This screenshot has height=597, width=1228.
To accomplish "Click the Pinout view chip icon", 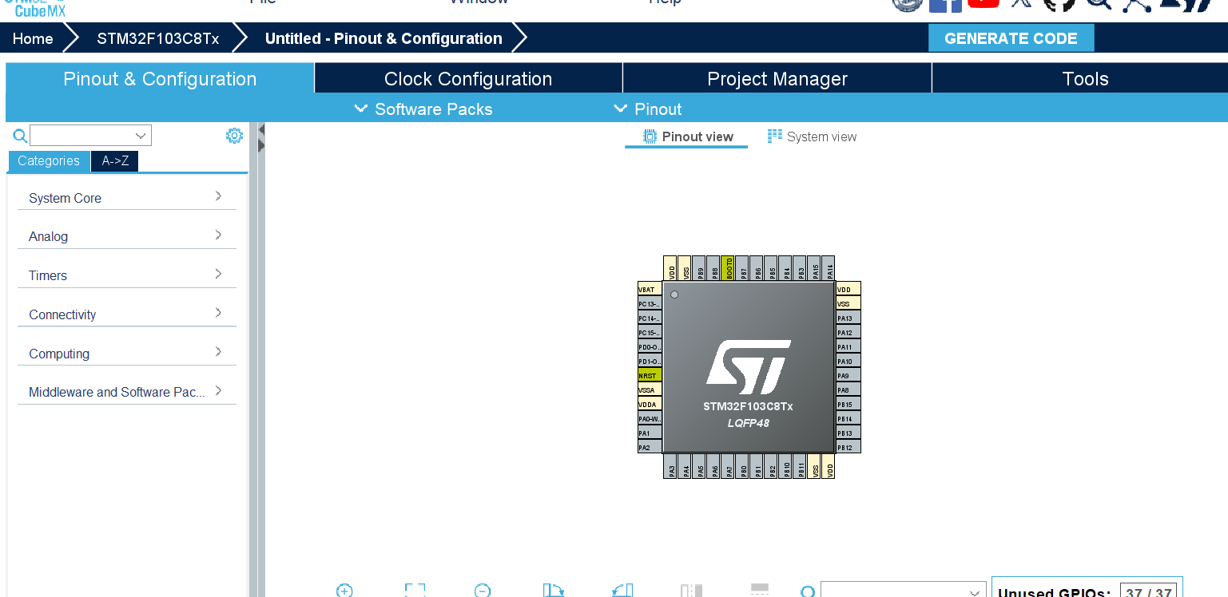I will point(650,136).
